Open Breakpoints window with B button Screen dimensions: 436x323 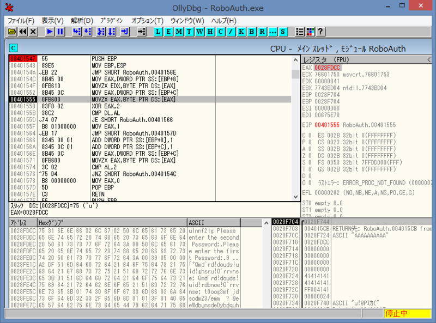click(x=252, y=32)
